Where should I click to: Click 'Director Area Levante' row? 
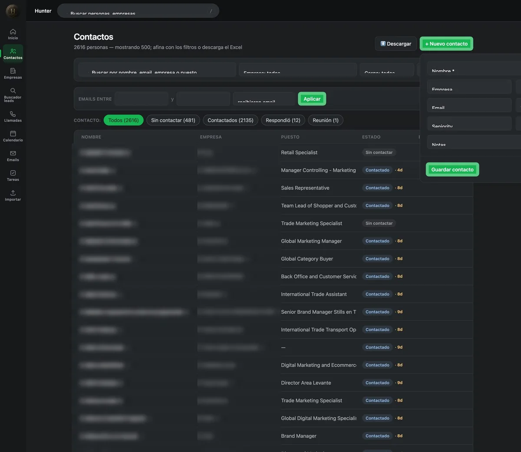[x=273, y=383]
